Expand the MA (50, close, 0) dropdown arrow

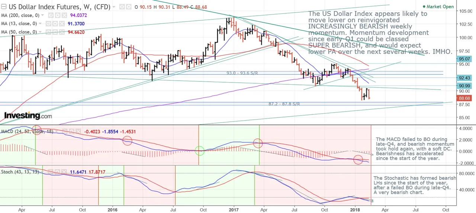click(x=40, y=32)
